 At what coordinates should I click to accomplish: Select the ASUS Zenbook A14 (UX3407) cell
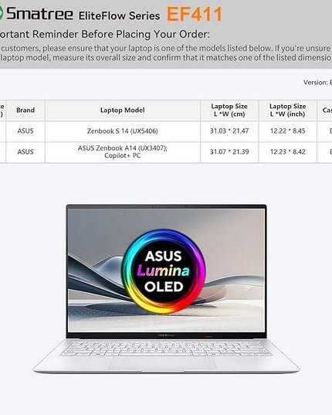coord(123,151)
